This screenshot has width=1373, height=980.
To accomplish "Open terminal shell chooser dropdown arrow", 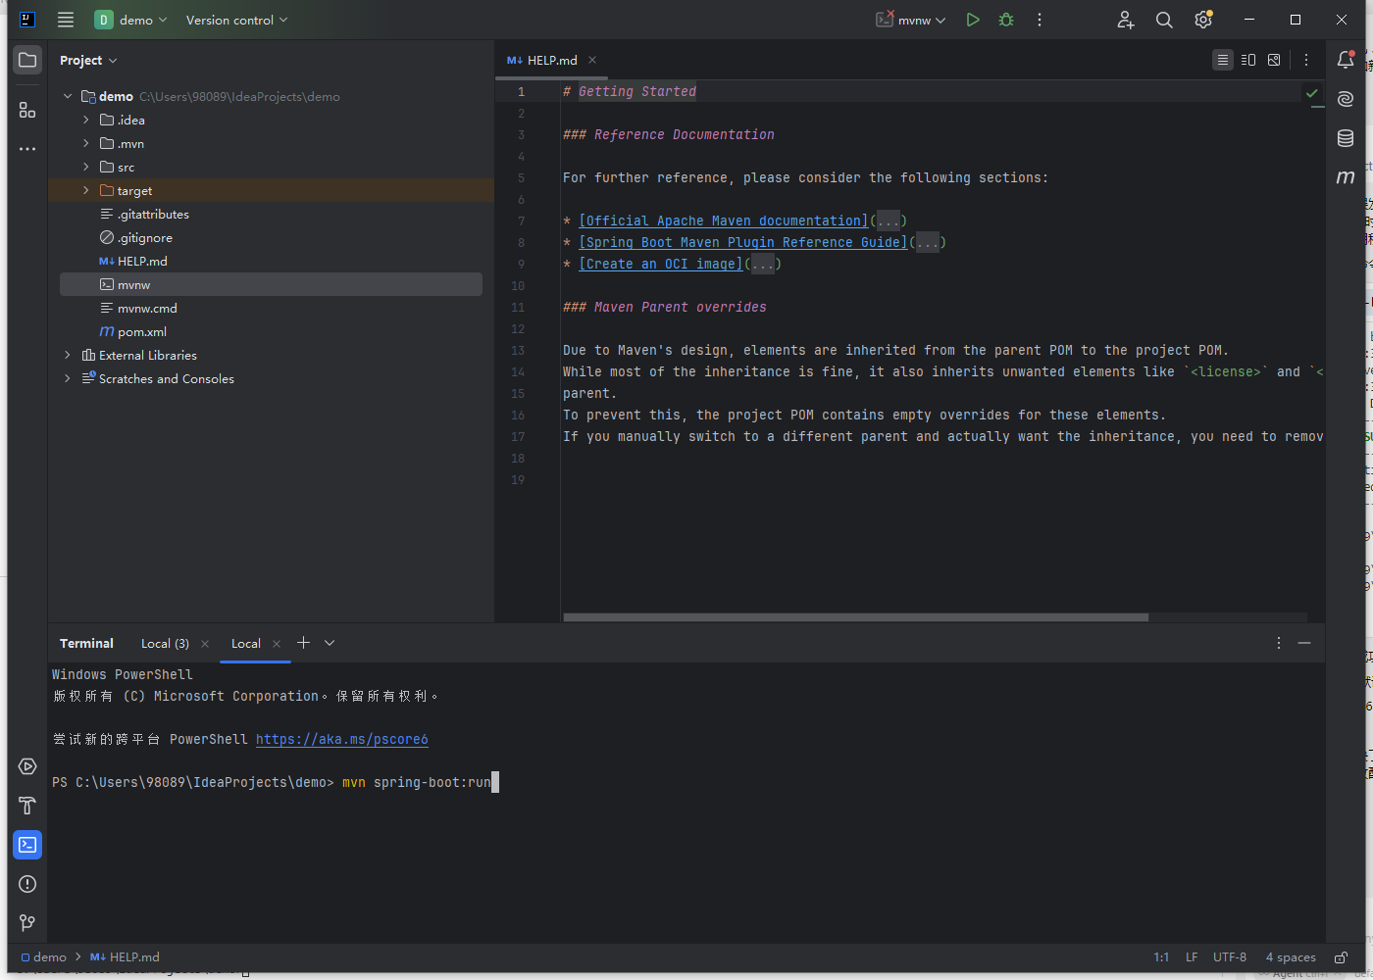I will pos(330,643).
